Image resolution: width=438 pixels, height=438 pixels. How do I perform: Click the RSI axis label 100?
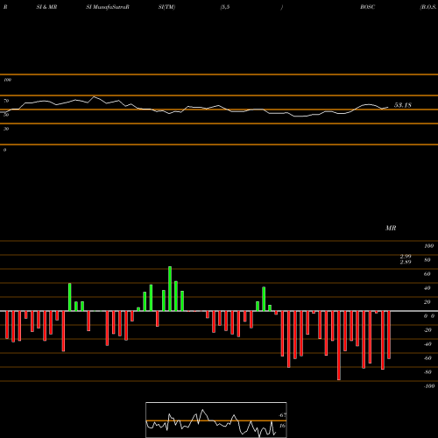tap(7, 80)
